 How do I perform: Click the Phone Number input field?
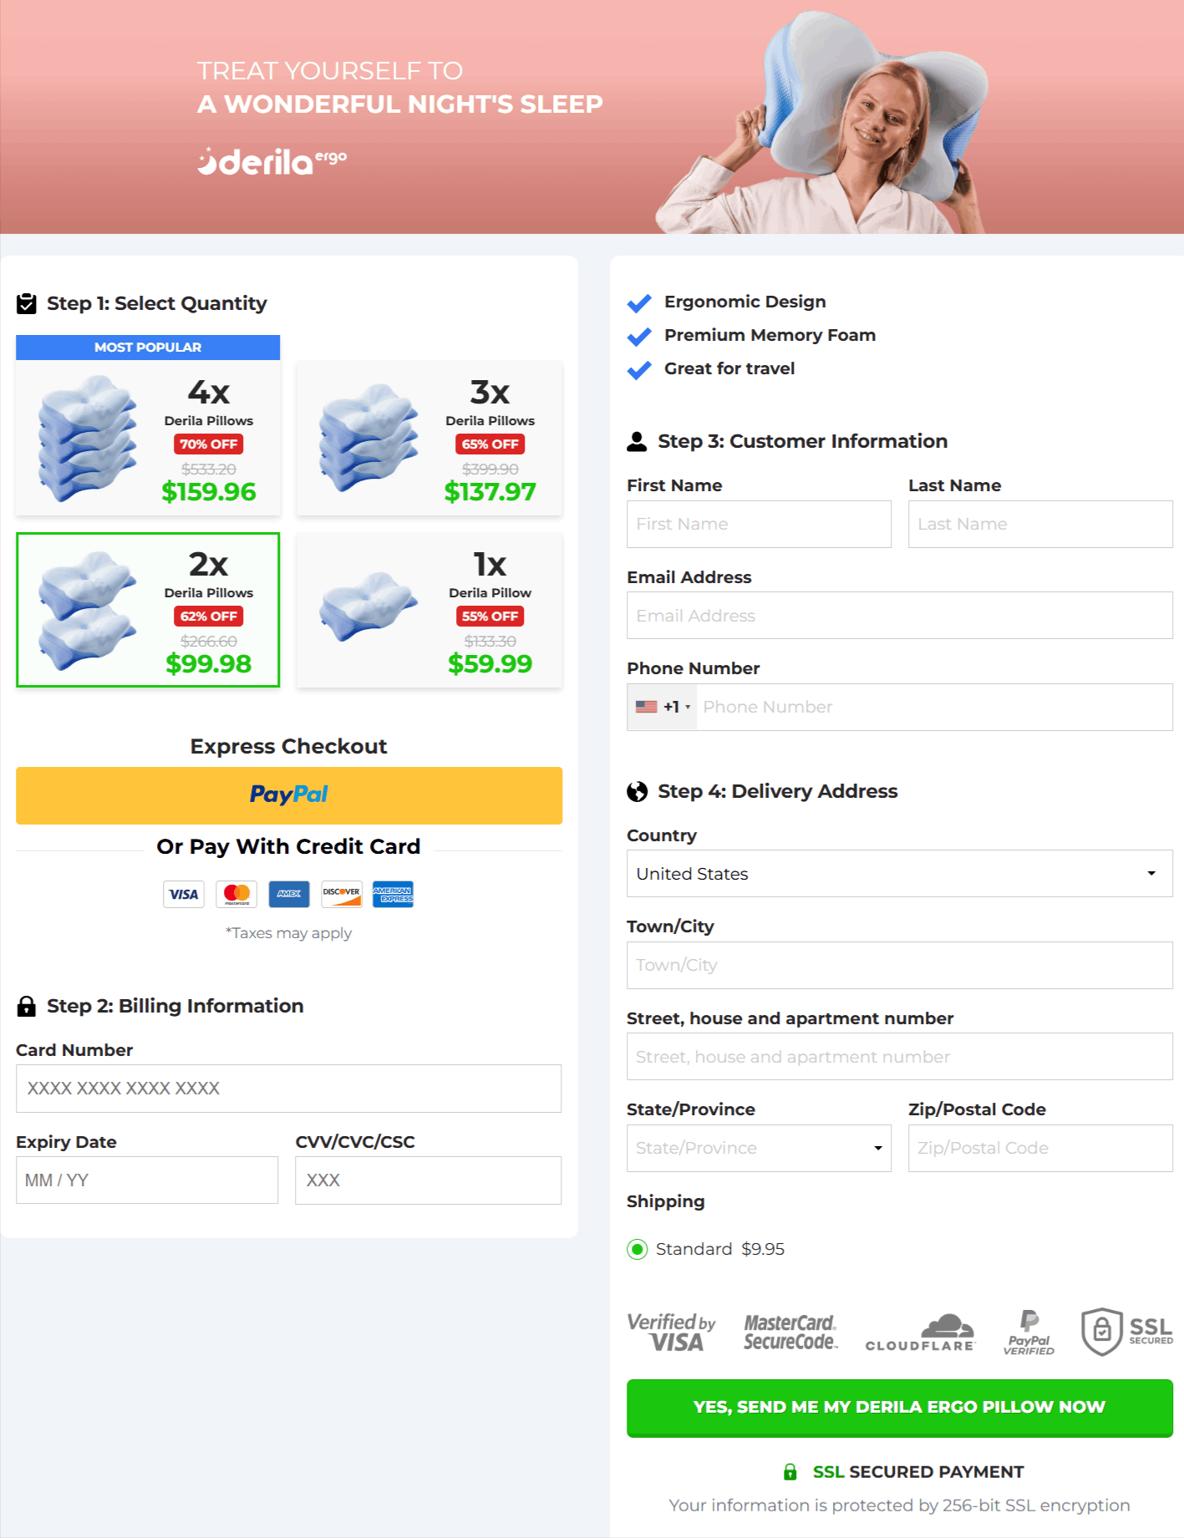coord(935,707)
